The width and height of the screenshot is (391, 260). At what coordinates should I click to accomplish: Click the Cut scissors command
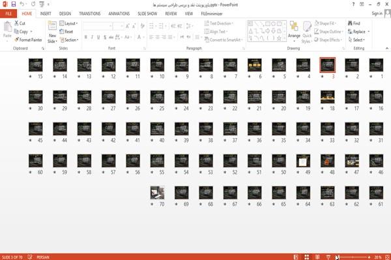[x=20, y=23]
